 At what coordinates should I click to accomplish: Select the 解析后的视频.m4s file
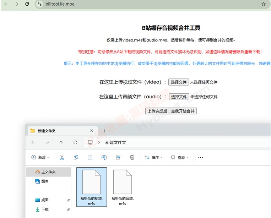[91, 187]
